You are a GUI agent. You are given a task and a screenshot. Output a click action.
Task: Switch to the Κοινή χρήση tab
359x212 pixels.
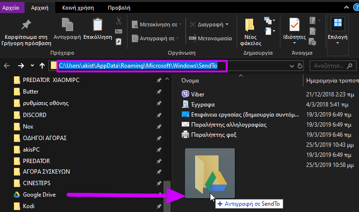coord(78,8)
